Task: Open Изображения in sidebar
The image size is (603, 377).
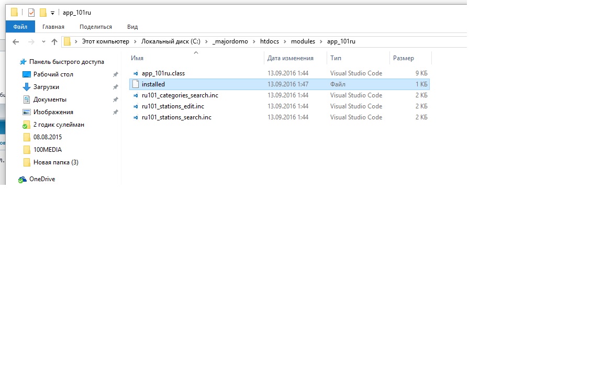Action: [53, 112]
